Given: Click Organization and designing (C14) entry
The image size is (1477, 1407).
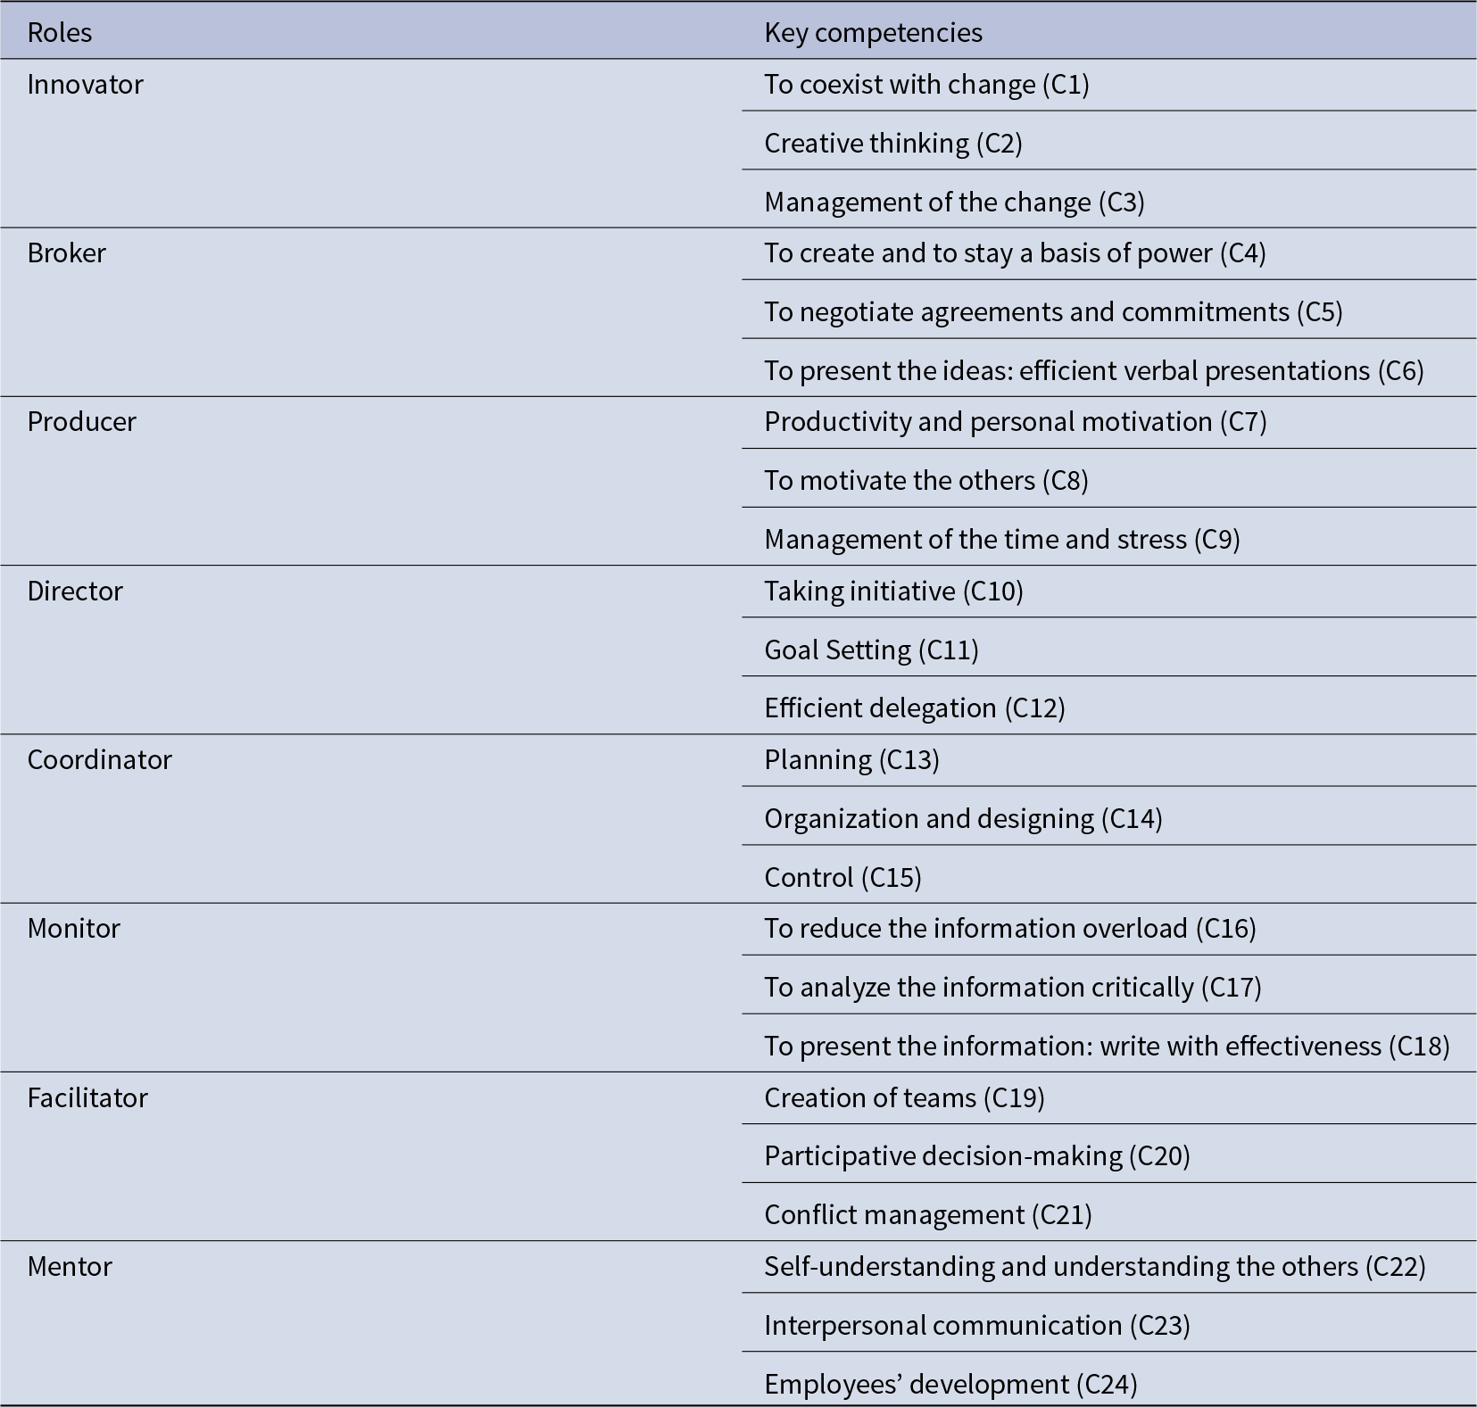Looking at the screenshot, I should pos(963,818).
